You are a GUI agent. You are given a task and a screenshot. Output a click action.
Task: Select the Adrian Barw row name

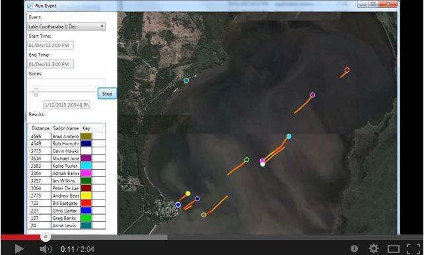tap(65, 173)
